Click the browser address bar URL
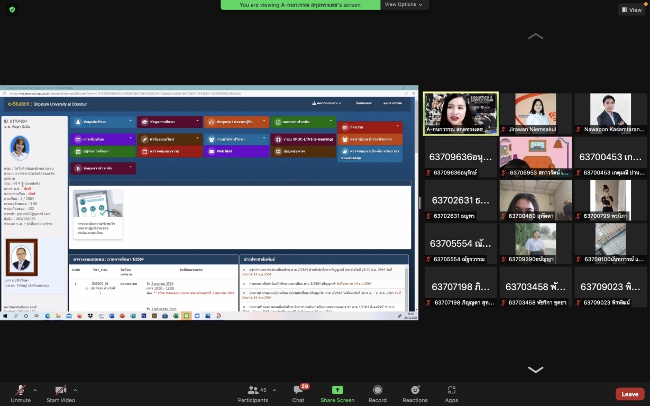The image size is (650, 406). [125, 93]
